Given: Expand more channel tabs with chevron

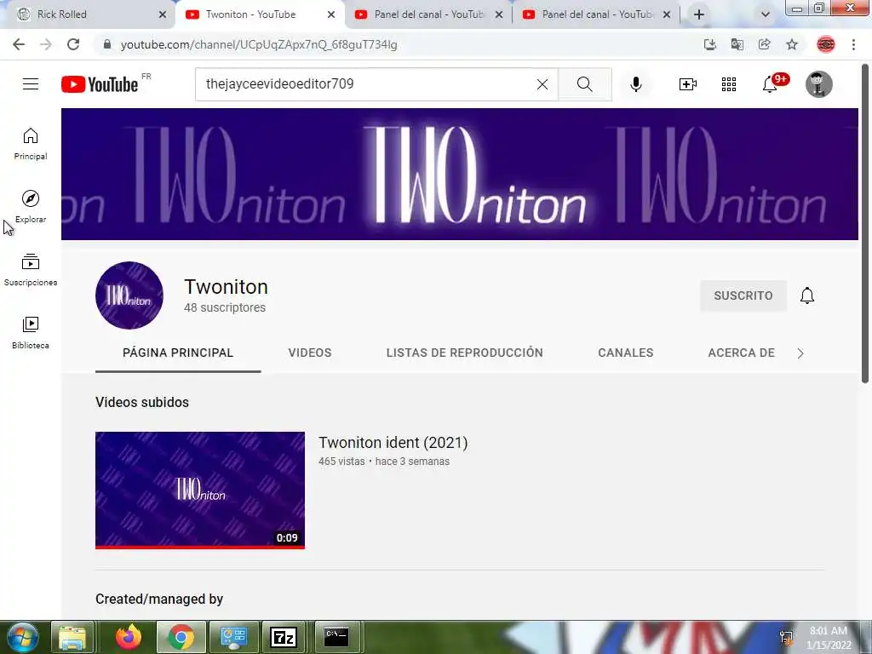Looking at the screenshot, I should pos(800,353).
